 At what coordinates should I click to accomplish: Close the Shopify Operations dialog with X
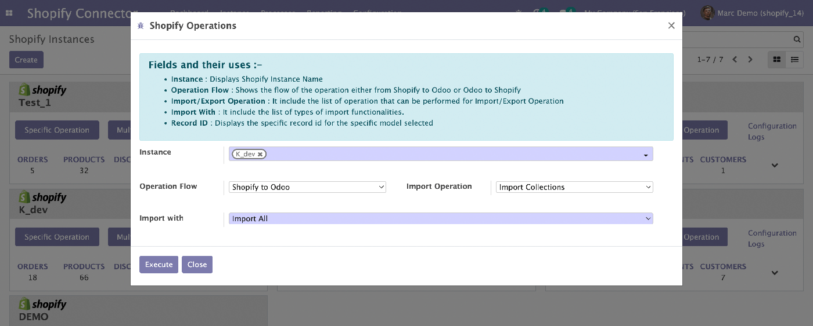click(x=671, y=25)
